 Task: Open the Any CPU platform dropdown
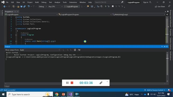pyautogui.click(x=55, y=6)
